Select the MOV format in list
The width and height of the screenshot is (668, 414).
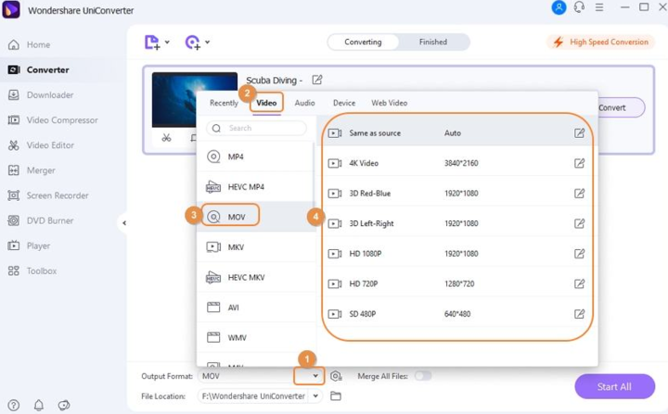(236, 217)
